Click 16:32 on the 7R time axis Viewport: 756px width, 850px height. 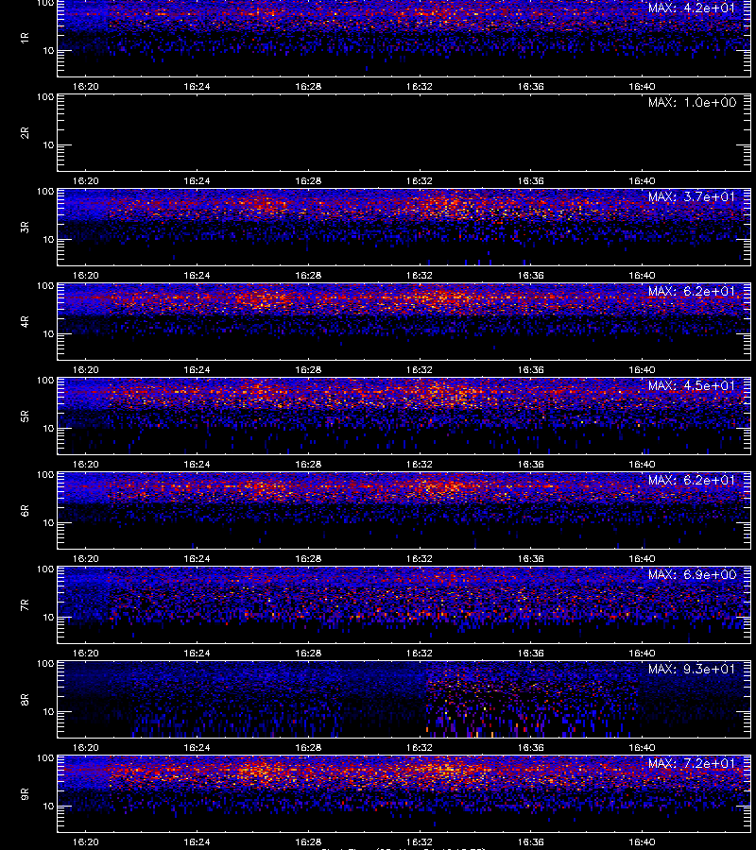[420, 654]
